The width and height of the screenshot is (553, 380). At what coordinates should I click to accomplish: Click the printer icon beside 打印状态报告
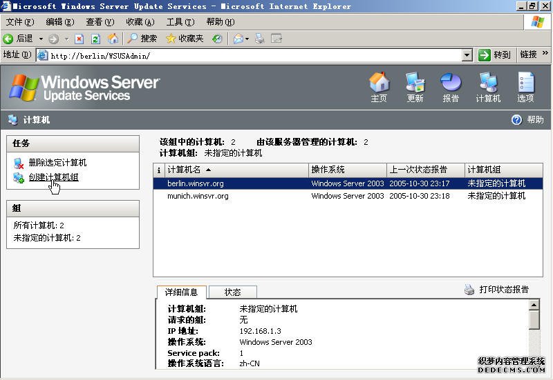469,290
